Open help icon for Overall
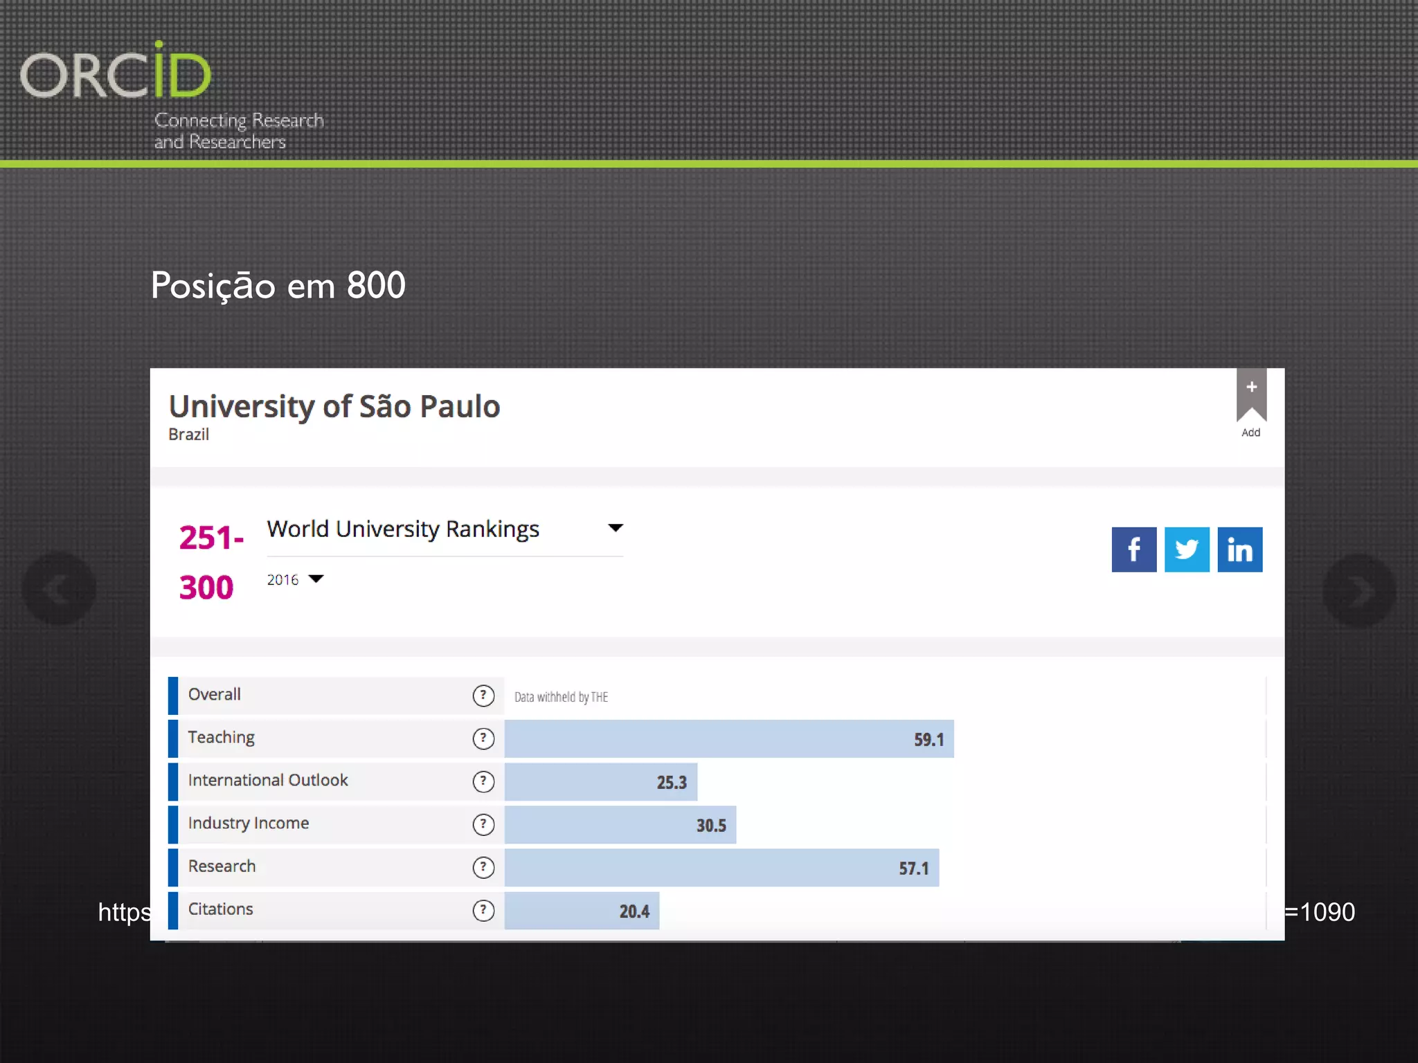 [x=483, y=696]
